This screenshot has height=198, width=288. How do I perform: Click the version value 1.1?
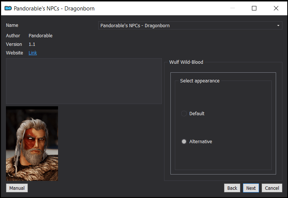coord(32,44)
